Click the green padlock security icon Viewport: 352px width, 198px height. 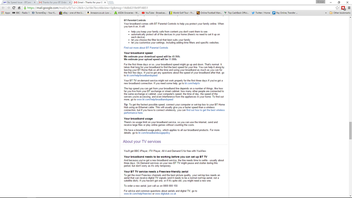25,8
